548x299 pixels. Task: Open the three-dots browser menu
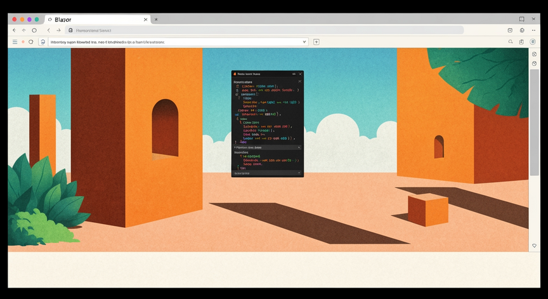click(533, 30)
